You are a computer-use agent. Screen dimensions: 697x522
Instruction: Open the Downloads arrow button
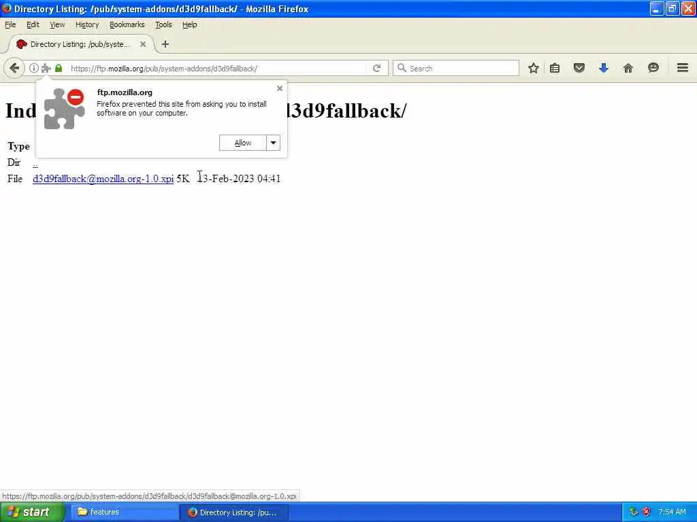pyautogui.click(x=603, y=69)
